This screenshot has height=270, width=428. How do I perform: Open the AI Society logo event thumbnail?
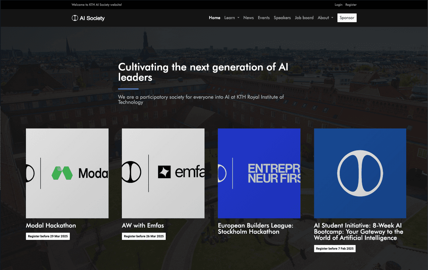click(x=360, y=173)
